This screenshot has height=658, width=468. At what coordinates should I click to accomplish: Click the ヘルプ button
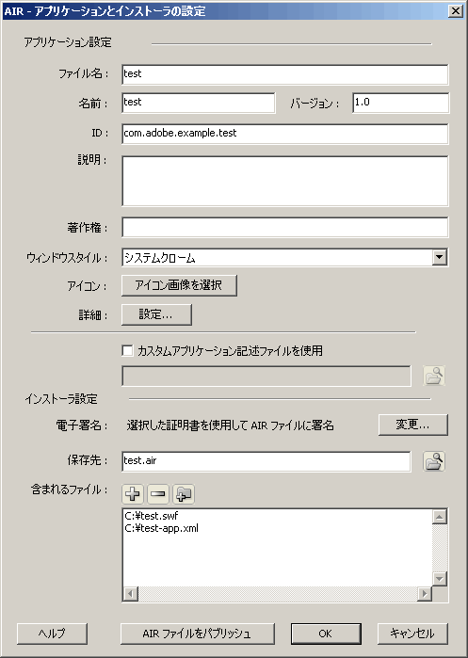[x=52, y=634]
